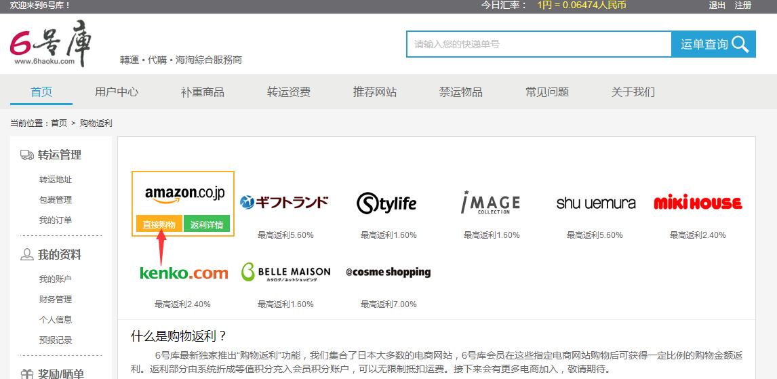Click 最高返利5.60% under ギフトランド

pos(285,235)
